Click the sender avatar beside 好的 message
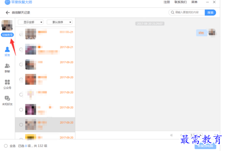The width and height of the screenshot is (225, 151). point(212,32)
